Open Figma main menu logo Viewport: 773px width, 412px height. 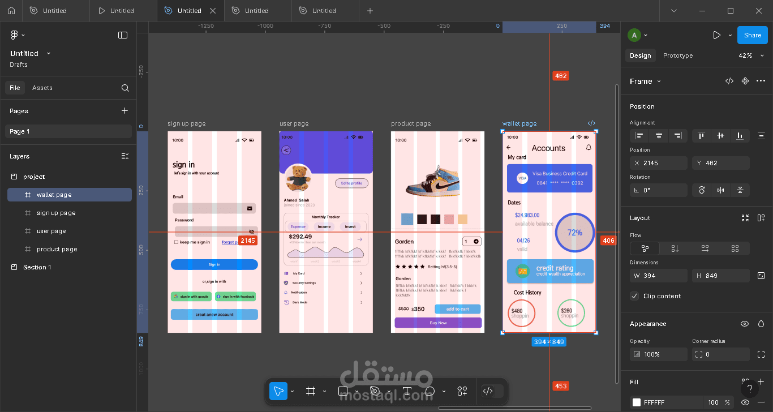pyautogui.click(x=15, y=35)
